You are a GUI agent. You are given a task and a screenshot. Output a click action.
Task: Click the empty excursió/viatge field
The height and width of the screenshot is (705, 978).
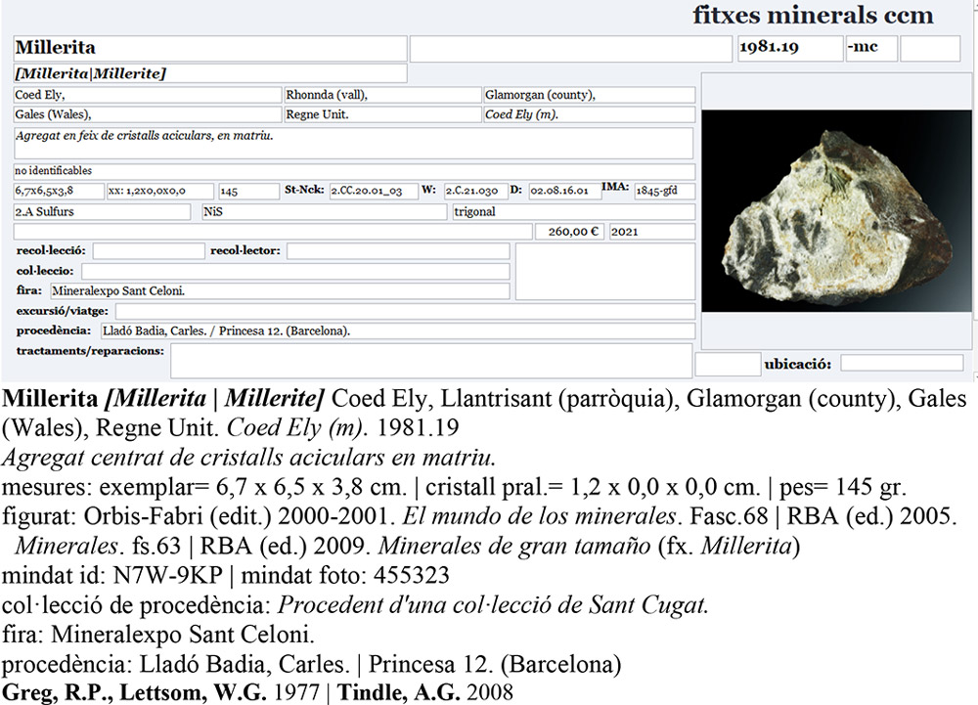click(406, 311)
